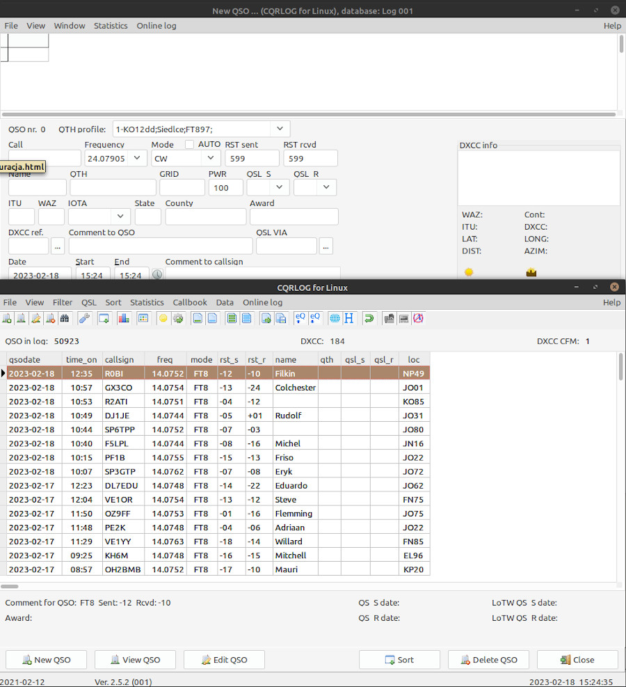Expand the IOTA dropdown

point(120,216)
